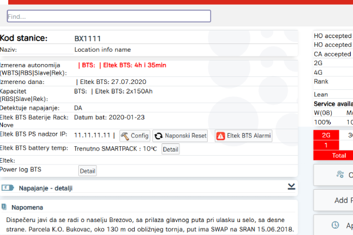Click Datum bat: 2020-01-23 text
This screenshot has width=353, height=235.
(x=109, y=117)
